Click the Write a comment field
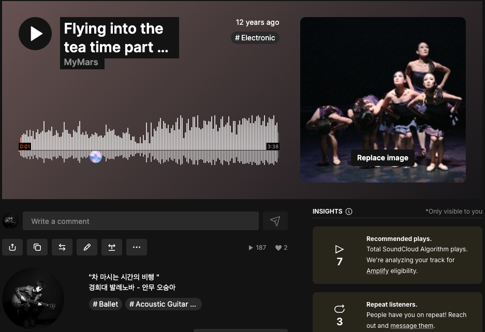The height and width of the screenshot is (332, 485). click(141, 221)
